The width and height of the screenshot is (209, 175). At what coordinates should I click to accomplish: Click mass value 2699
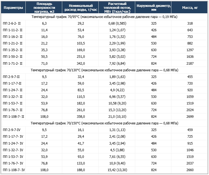tap(190, 117)
